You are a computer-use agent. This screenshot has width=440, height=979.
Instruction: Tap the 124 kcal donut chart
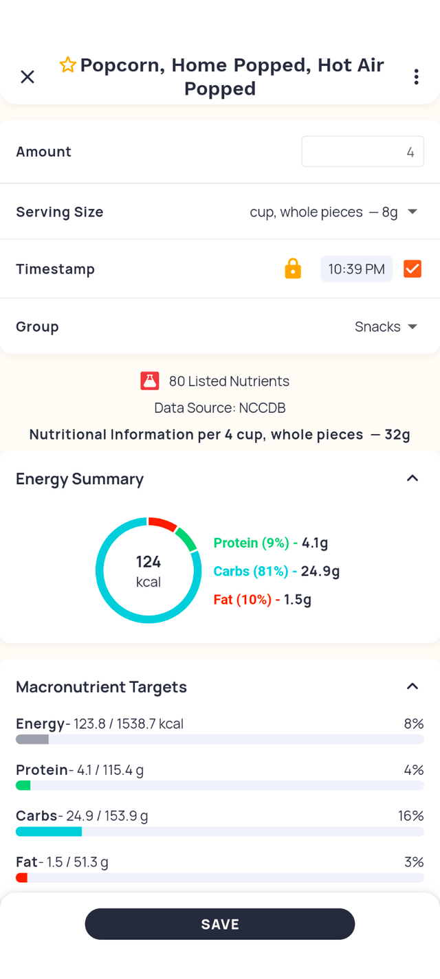pos(148,571)
